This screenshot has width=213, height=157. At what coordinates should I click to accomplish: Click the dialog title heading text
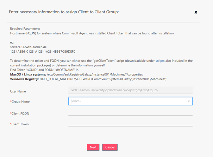point(63,12)
